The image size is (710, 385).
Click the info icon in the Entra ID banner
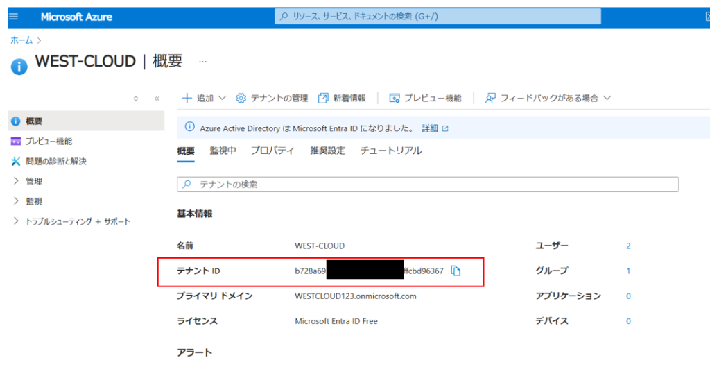pyautogui.click(x=189, y=127)
